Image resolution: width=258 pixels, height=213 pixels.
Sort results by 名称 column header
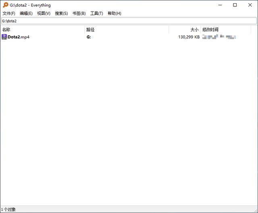tap(43, 29)
